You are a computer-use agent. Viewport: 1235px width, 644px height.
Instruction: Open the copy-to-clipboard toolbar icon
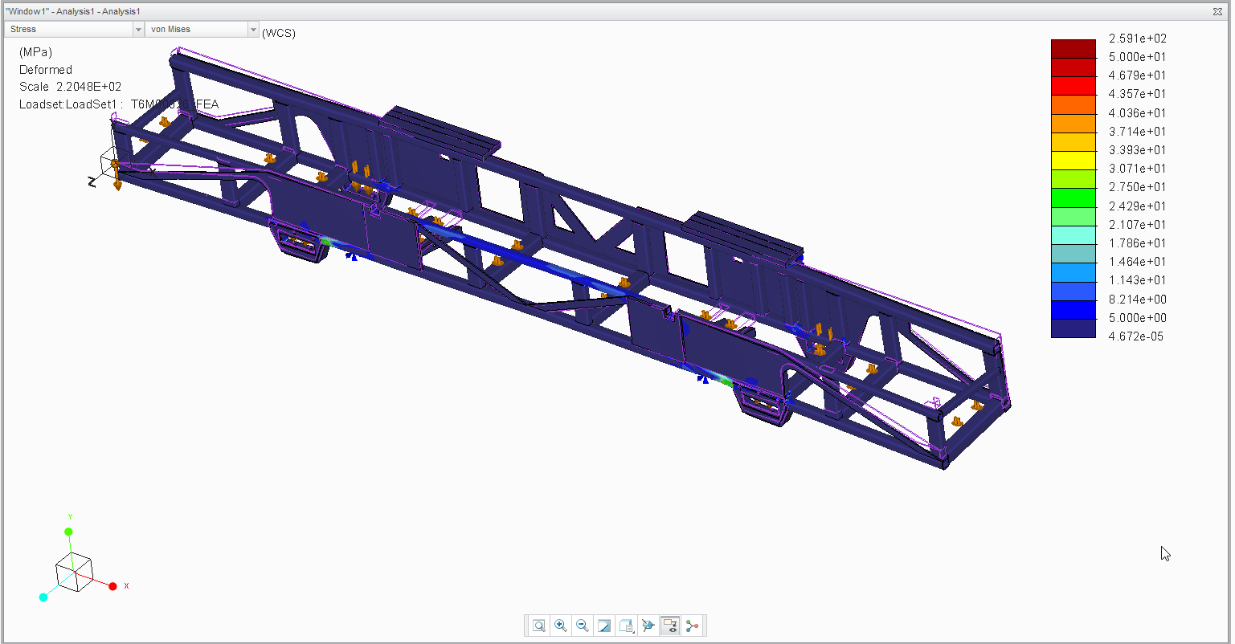tap(626, 625)
